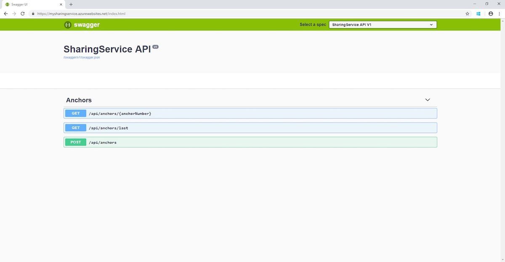Image resolution: width=505 pixels, height=262 pixels.
Task: Close the browser window
Action: [x=499, y=4]
